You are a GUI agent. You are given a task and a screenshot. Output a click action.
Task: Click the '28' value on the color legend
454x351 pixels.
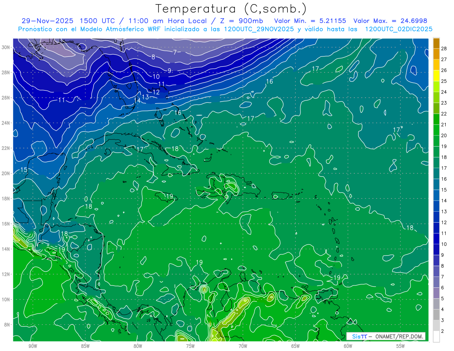pos(444,48)
